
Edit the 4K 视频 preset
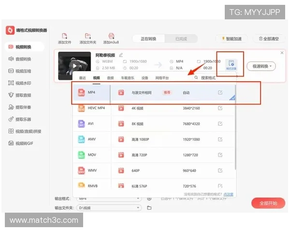[x=220, y=108]
